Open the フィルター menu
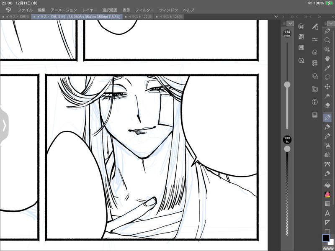This screenshot has width=335, height=251. click(144, 10)
